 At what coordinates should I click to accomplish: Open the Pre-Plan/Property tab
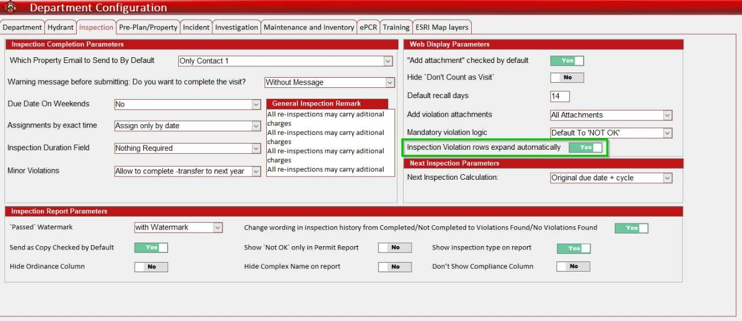pos(148,27)
